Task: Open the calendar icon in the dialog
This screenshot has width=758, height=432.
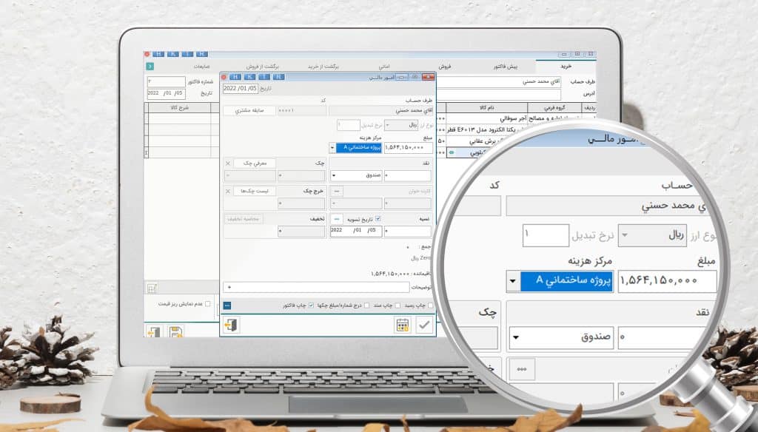Action: pos(403,325)
